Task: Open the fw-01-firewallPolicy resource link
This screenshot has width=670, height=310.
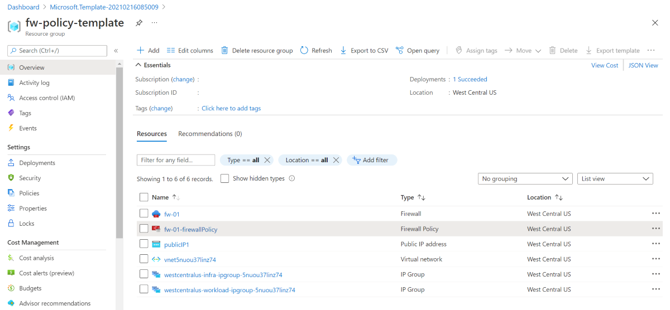Action: [190, 229]
